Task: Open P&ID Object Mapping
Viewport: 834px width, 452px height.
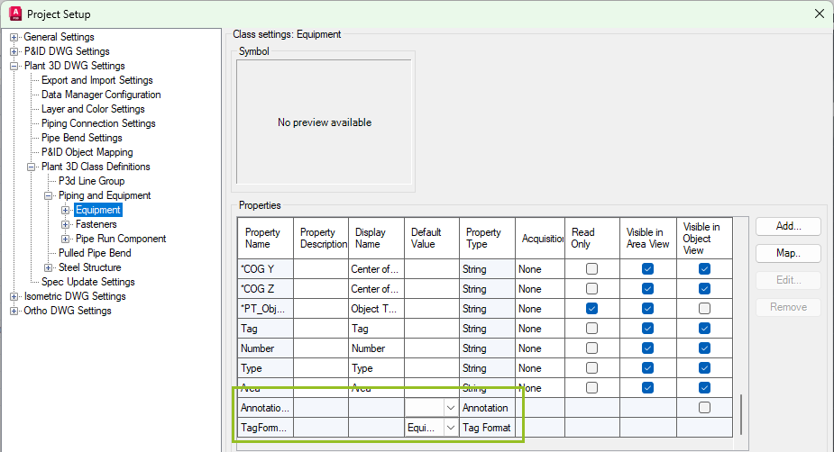Action: point(87,152)
